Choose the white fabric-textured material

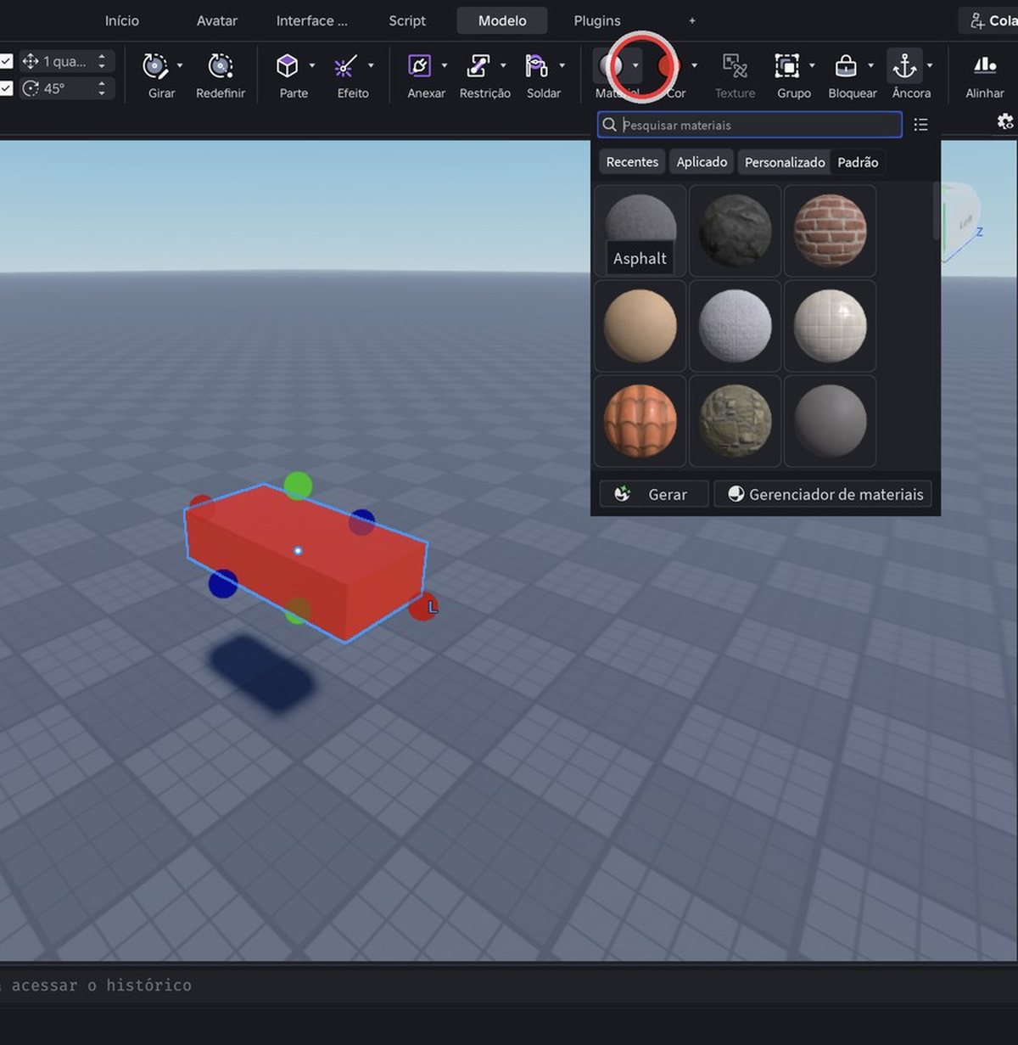(736, 326)
